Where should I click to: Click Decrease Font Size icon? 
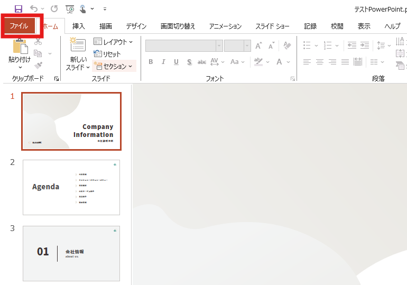[272, 46]
